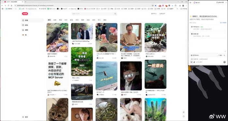
Task: Click the red Xiaohongshu logo
Action: (25, 14)
